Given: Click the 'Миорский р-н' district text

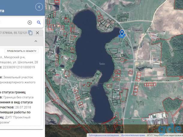Looking at the screenshot, I should 15,57.
